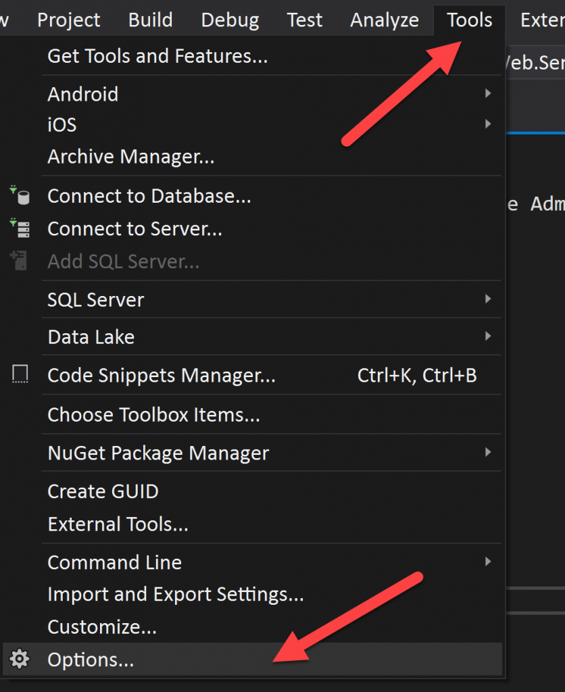Click the Code Snippets Manager icon

pos(20,374)
